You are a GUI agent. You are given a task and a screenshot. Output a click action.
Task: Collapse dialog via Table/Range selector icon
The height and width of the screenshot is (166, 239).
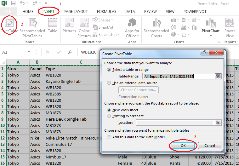tap(218, 76)
